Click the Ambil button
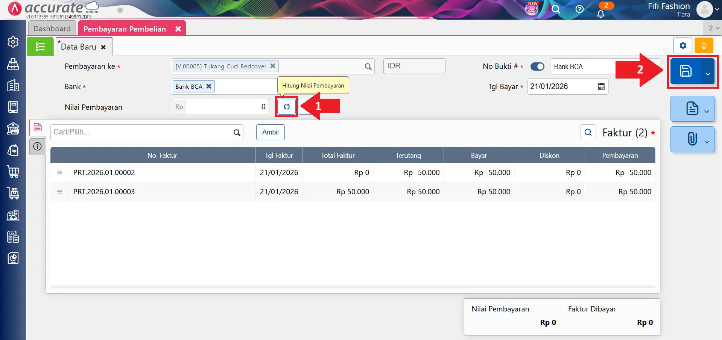This screenshot has height=340, width=722. coord(270,132)
